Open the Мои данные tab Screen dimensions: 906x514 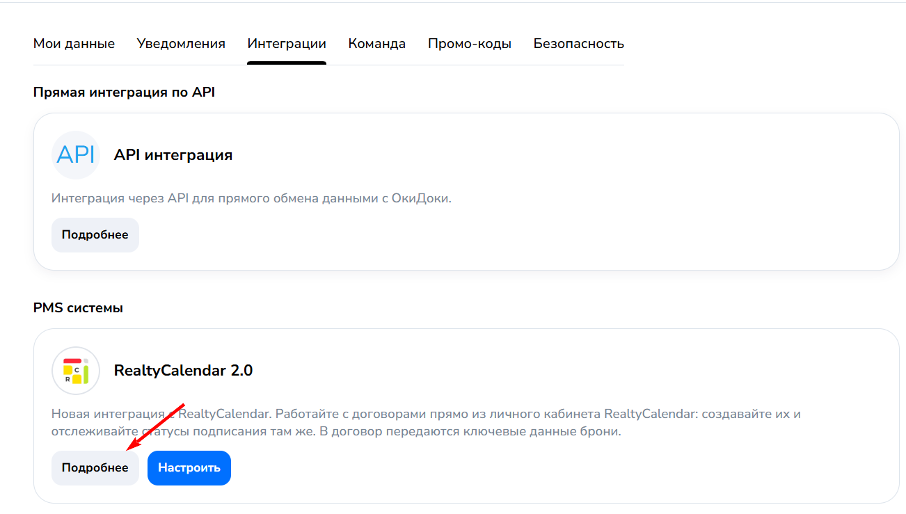74,44
